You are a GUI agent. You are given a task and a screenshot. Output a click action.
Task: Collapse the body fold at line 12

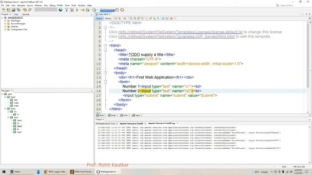tap(105, 73)
